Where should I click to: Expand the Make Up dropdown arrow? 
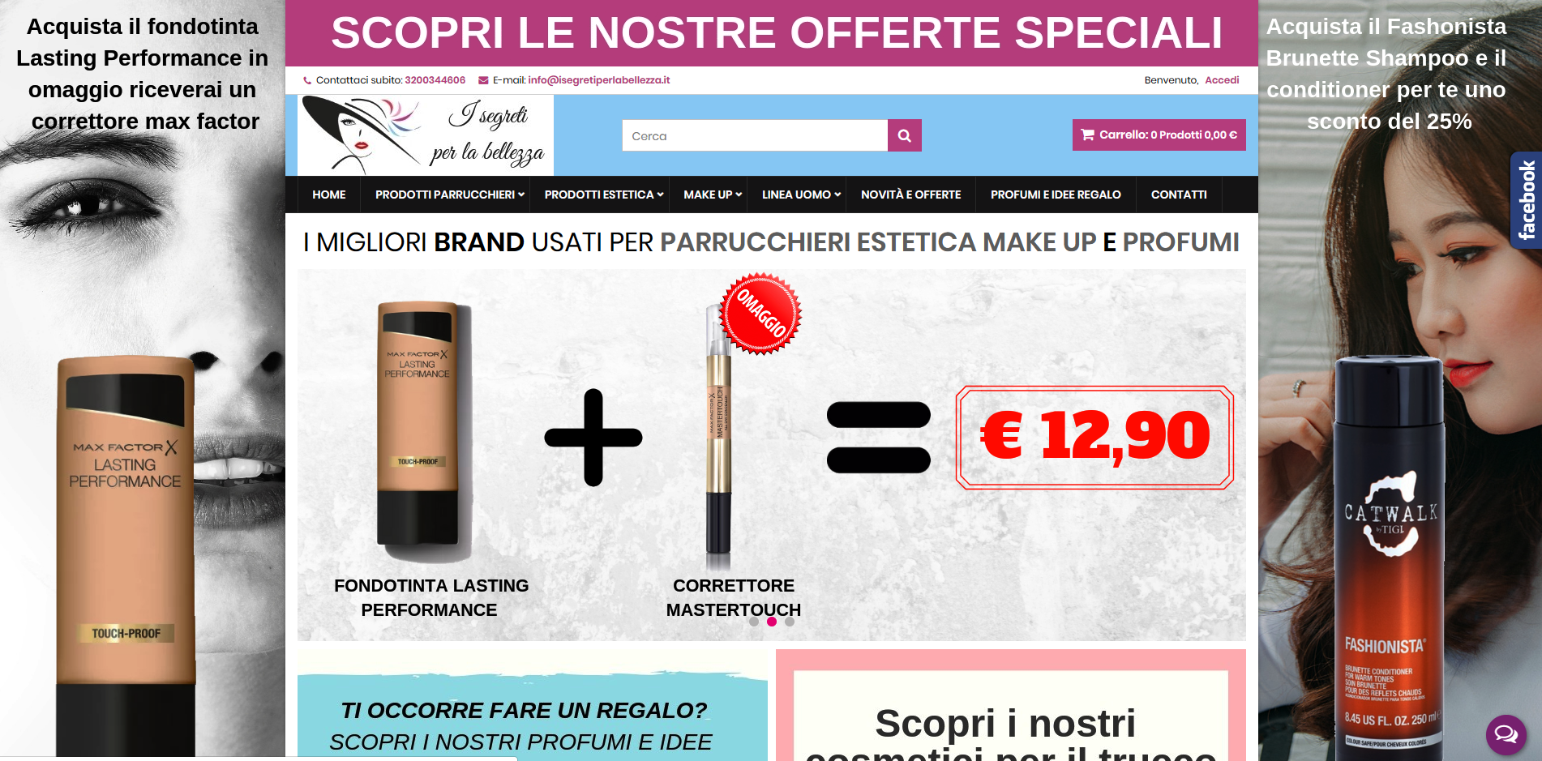tap(739, 195)
